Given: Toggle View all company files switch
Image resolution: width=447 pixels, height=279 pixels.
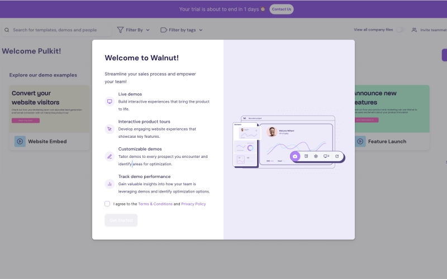Looking at the screenshot, I should [x=400, y=30].
